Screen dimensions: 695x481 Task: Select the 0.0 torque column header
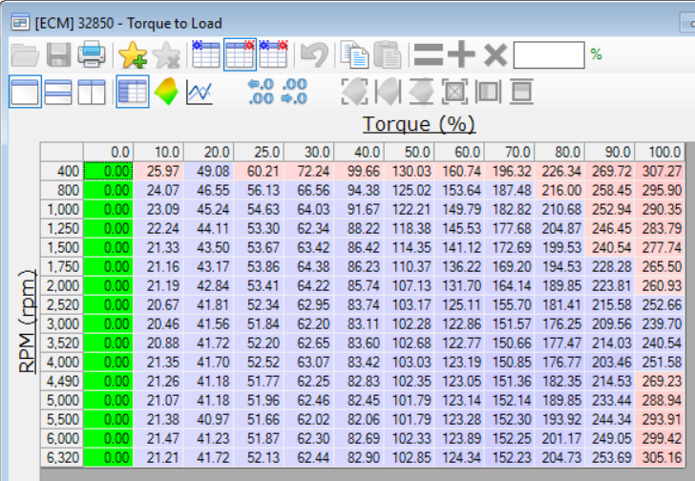[108, 152]
